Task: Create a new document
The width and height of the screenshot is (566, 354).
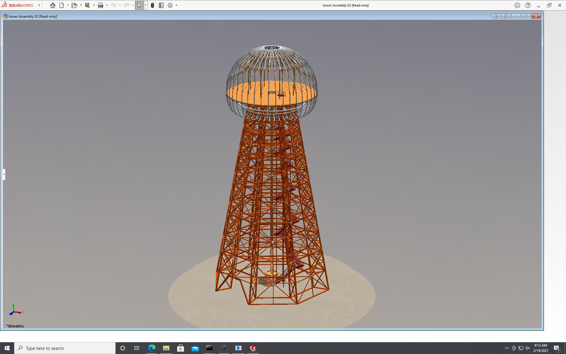Action: click(x=62, y=5)
